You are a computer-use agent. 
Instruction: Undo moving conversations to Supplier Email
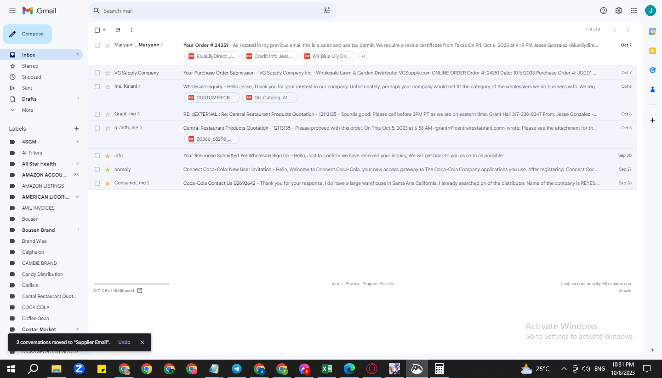coord(124,342)
